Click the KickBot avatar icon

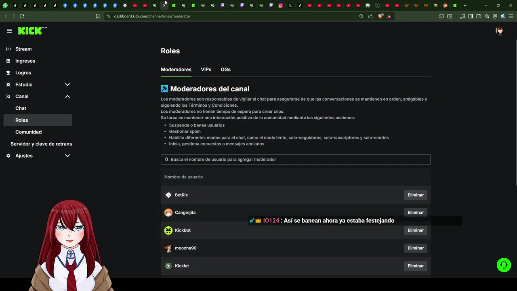(168, 230)
